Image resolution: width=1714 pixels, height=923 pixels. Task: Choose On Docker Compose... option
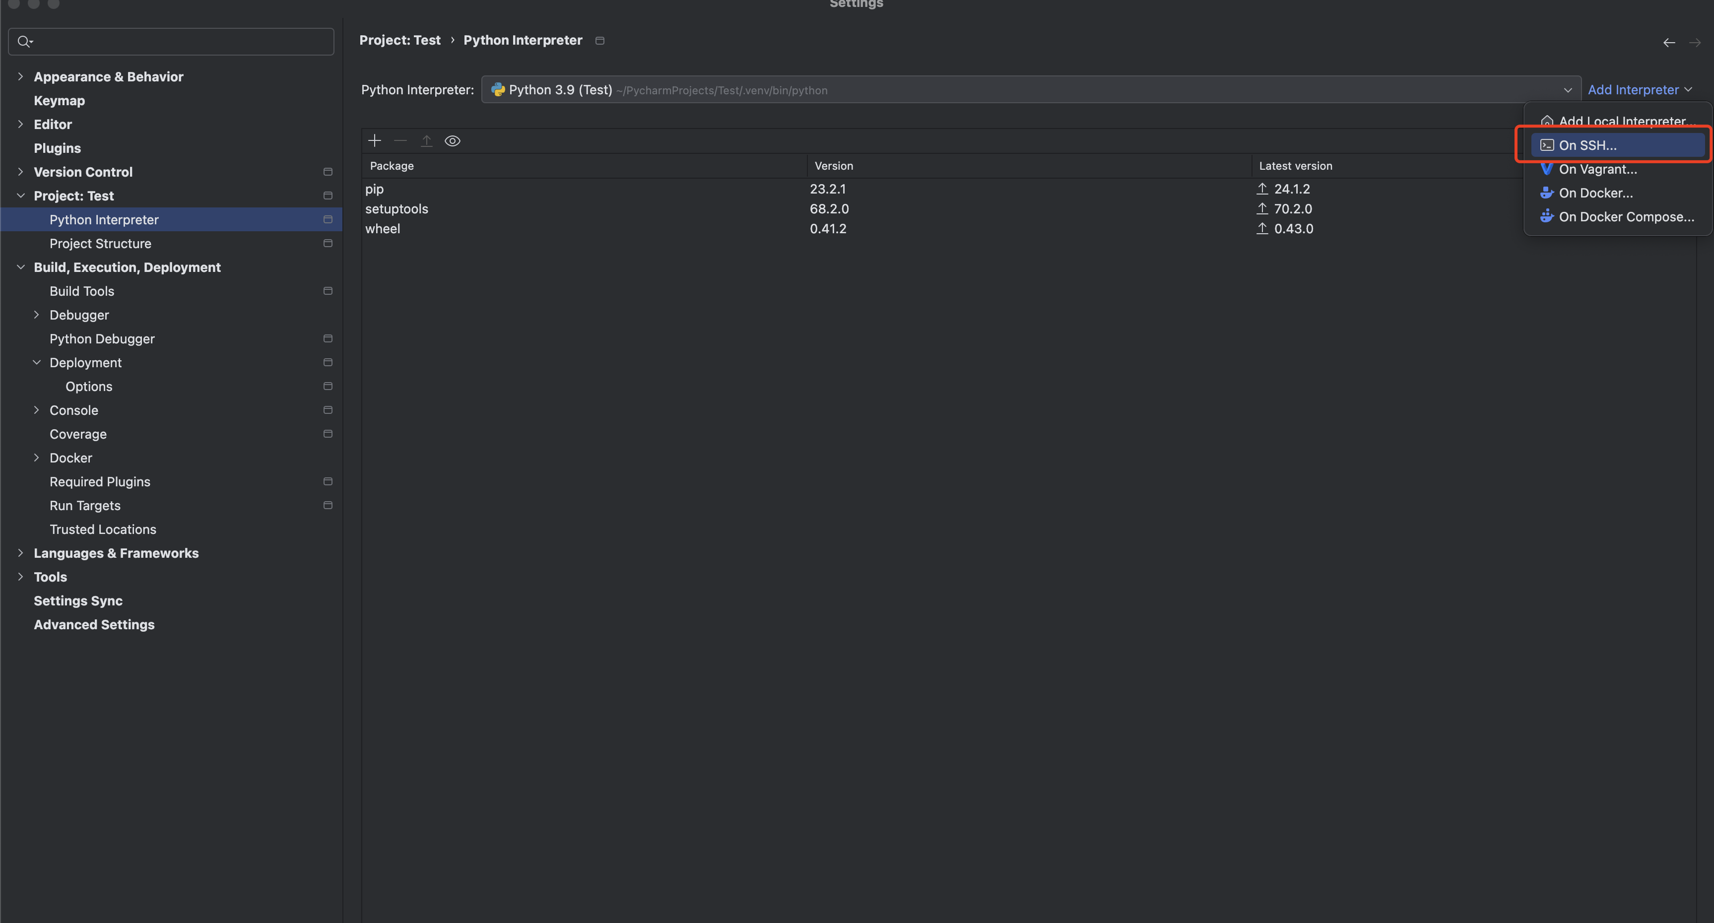click(x=1626, y=217)
